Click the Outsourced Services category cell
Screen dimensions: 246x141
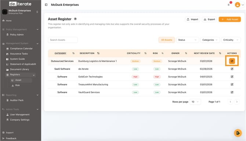pos(62,61)
